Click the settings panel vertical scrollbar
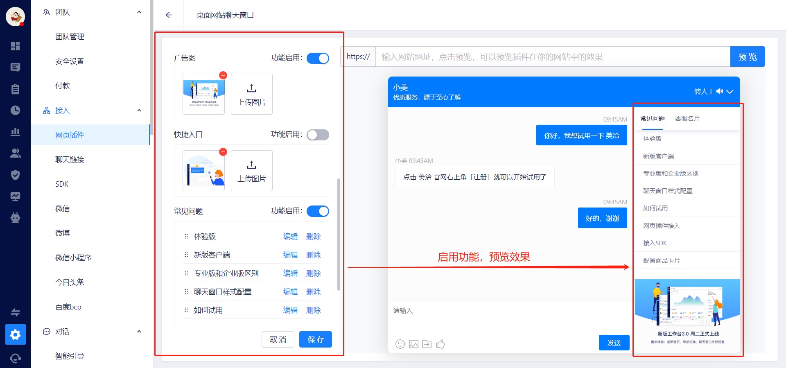 (339, 234)
